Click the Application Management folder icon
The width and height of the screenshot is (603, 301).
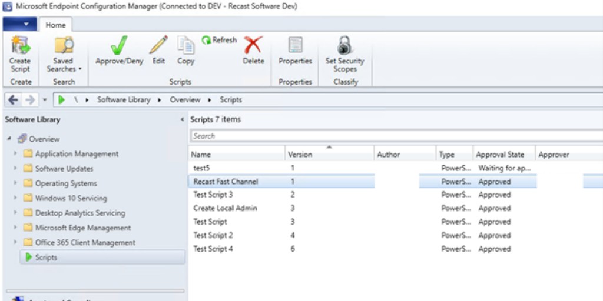tap(27, 154)
